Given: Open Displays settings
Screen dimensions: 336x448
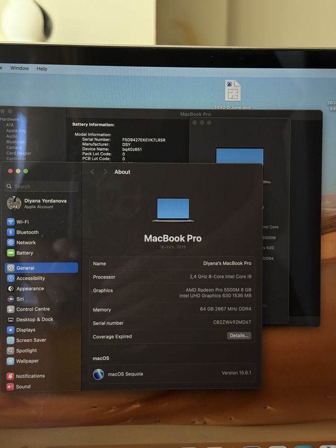Looking at the screenshot, I should [x=21, y=330].
